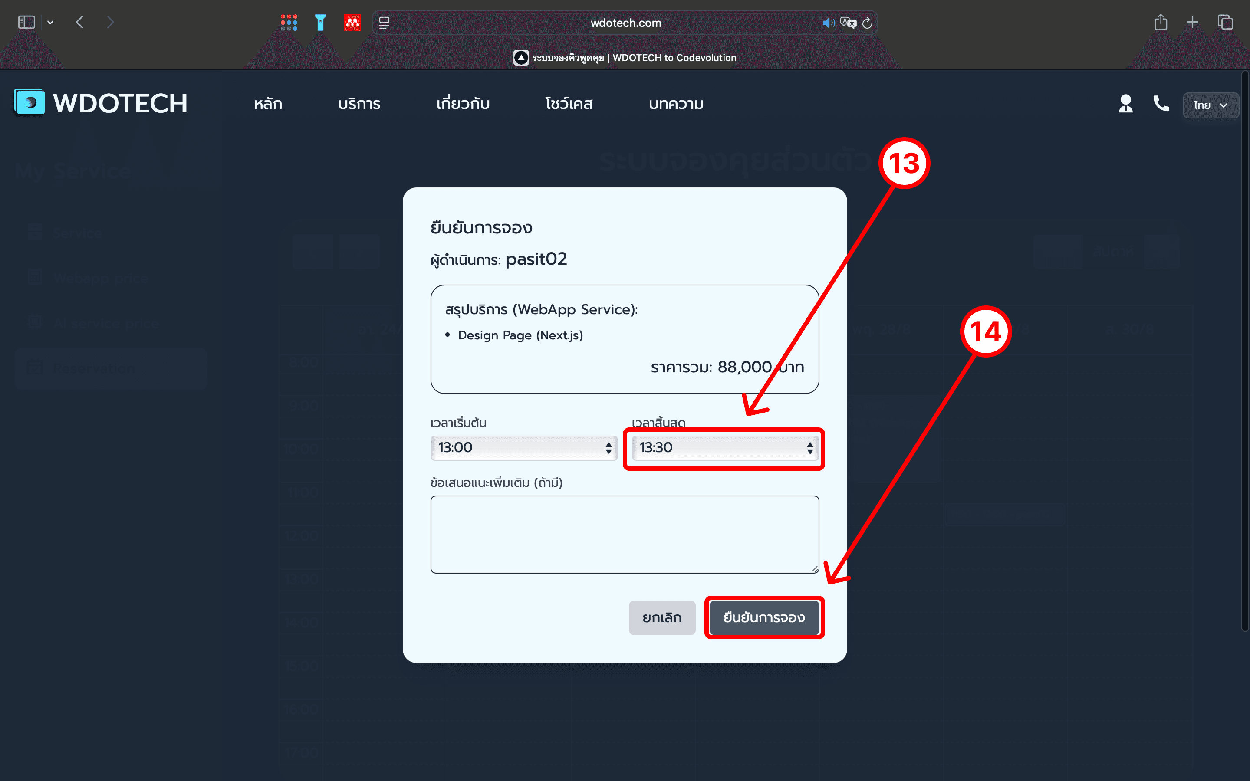Screen dimensions: 1250x781
Task: Click the user account profile icon
Action: 1125,104
